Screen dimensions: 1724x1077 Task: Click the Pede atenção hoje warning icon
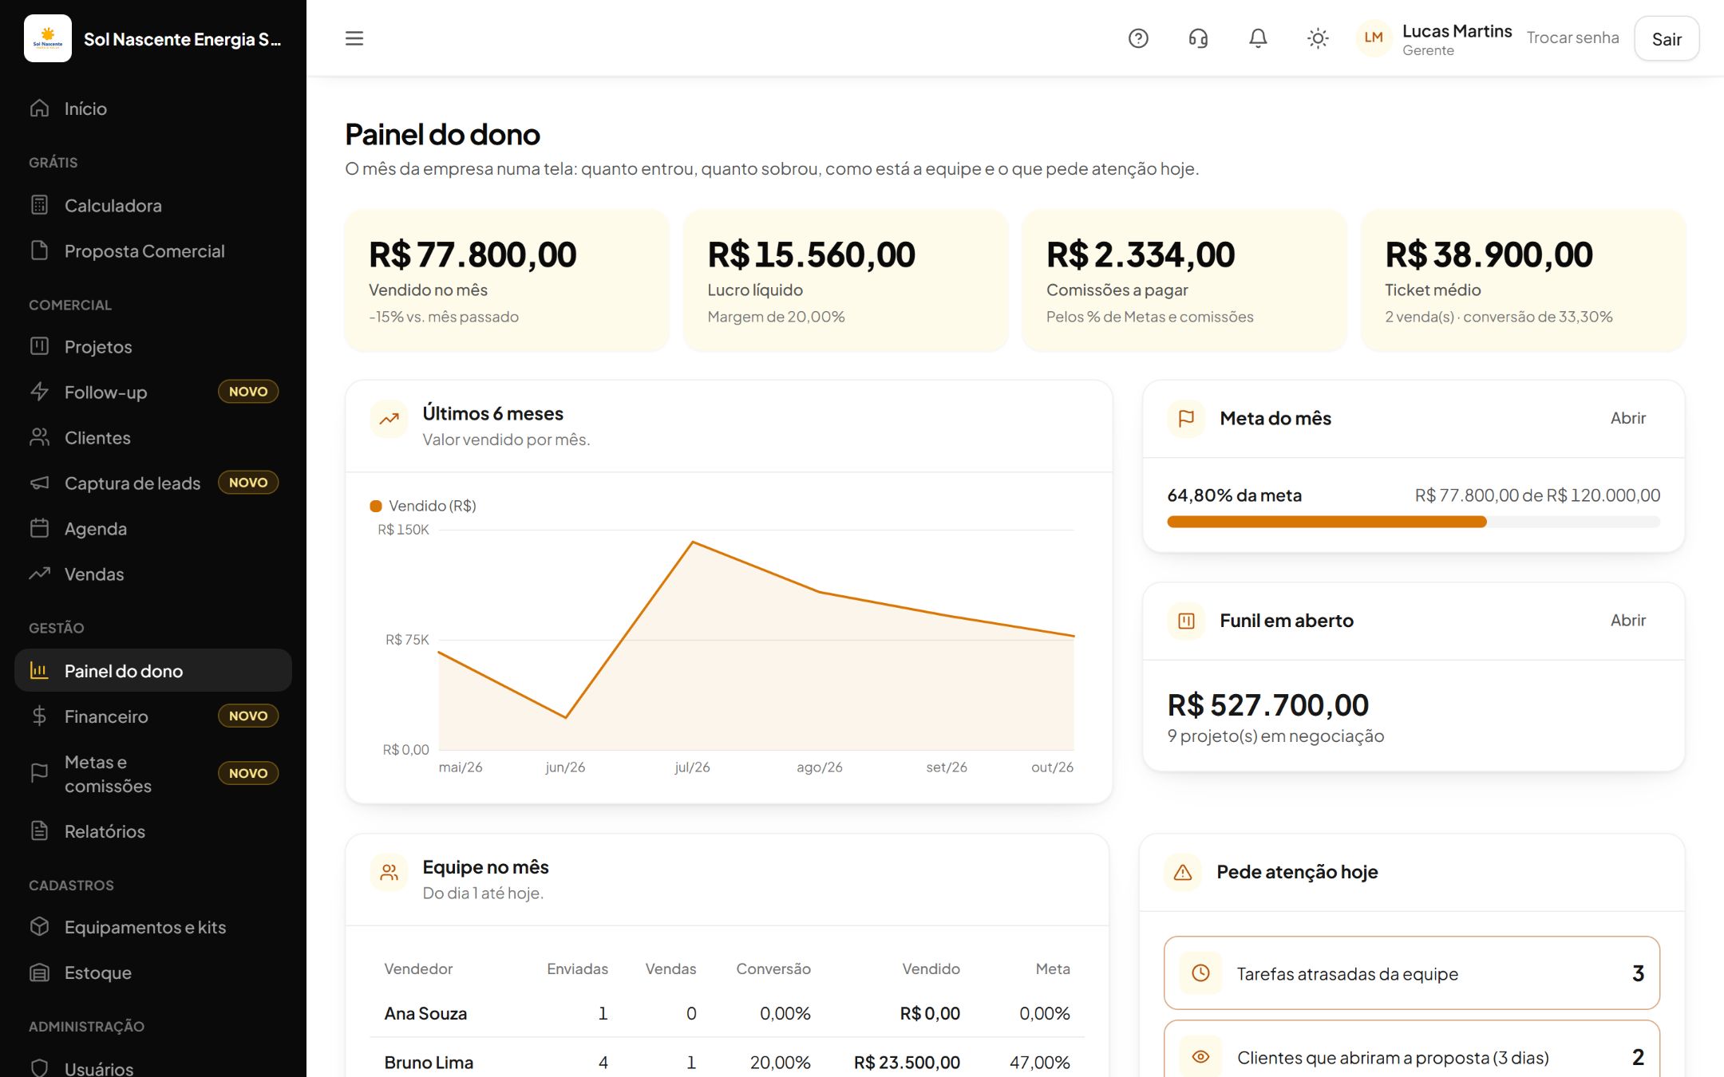tap(1183, 872)
